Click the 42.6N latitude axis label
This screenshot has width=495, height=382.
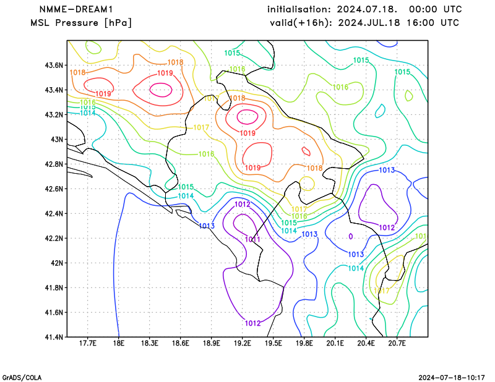(x=54, y=189)
